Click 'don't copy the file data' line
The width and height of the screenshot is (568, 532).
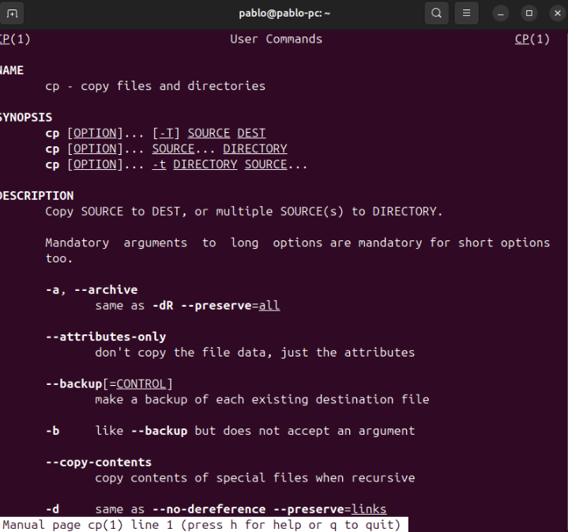tap(255, 353)
